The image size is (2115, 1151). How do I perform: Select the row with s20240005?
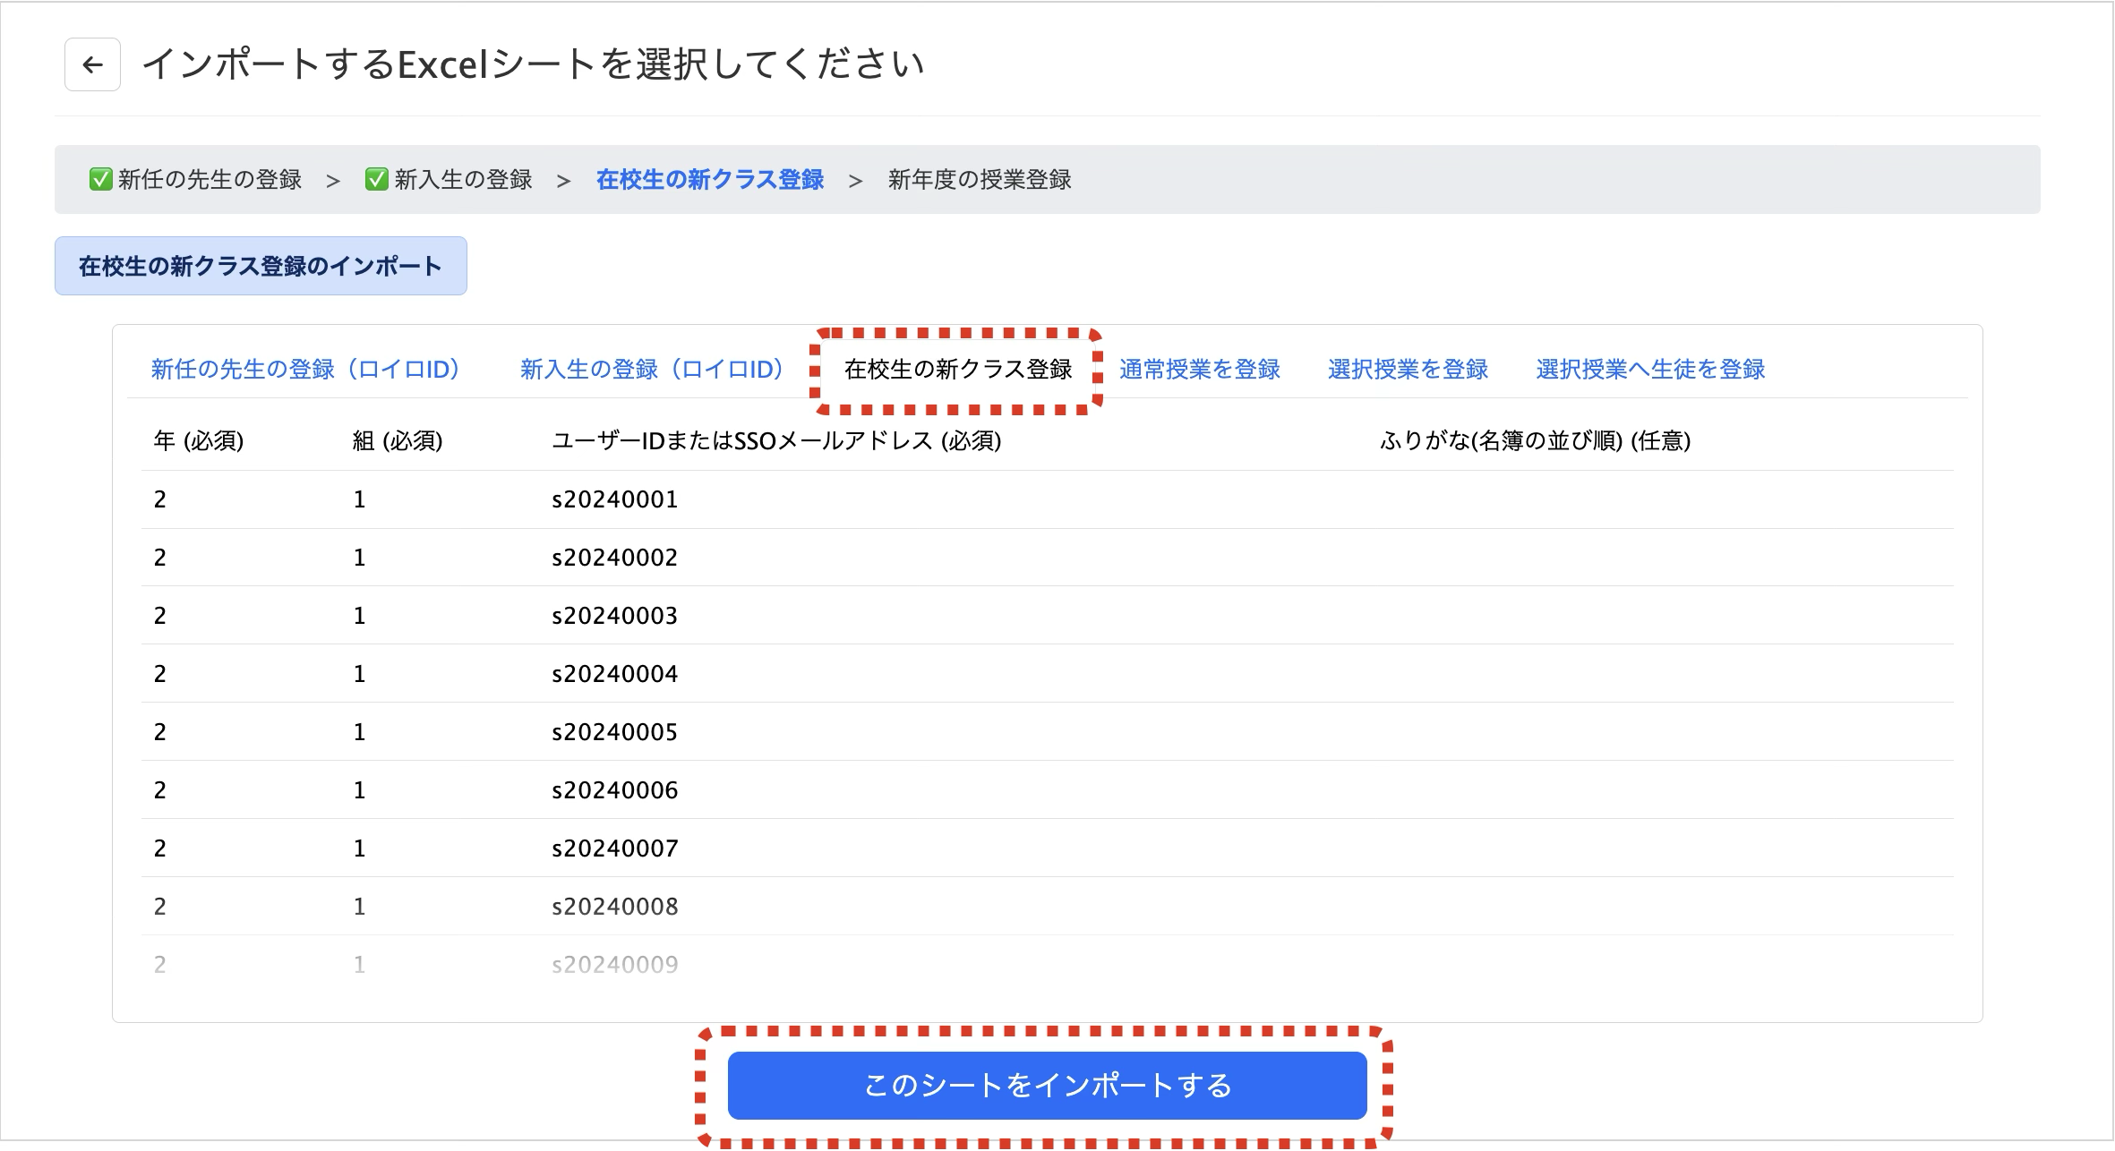click(x=614, y=732)
